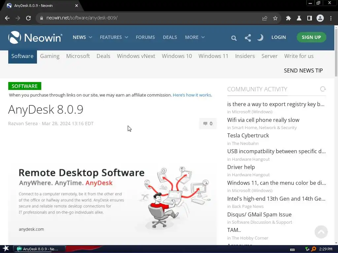This screenshot has height=253, width=338.
Task: Open the orange magnifier tray icon
Action: 314,249
